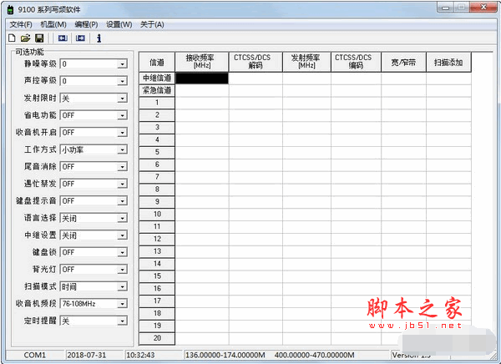Click the time 10:32:43 in status bar
Image resolution: width=501 pixels, height=364 pixels.
tap(140, 355)
